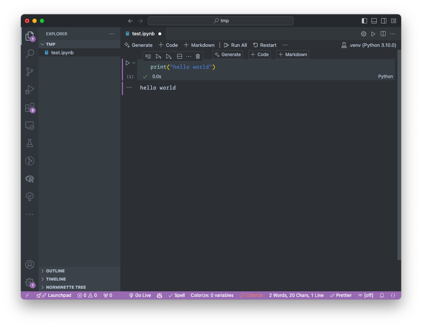Toggle the Spell checker in status bar

[176, 295]
